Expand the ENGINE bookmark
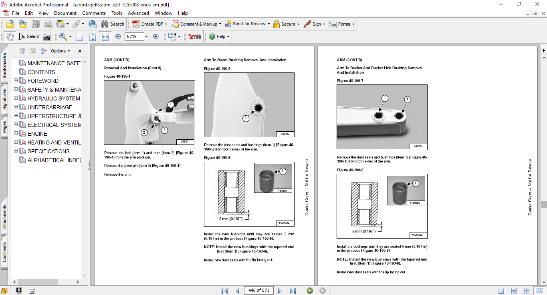The width and height of the screenshot is (547, 295). coord(16,133)
